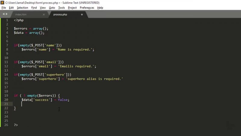
Task: Open the Edit menu
Action: [11, 8]
